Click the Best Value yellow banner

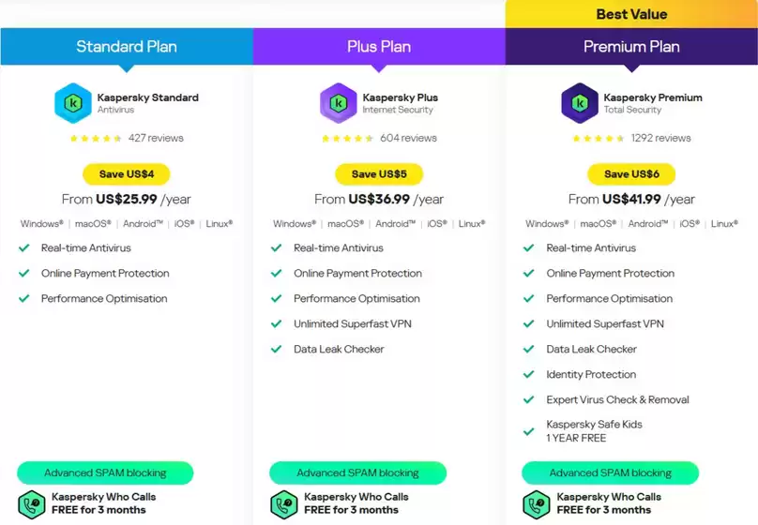click(x=631, y=14)
